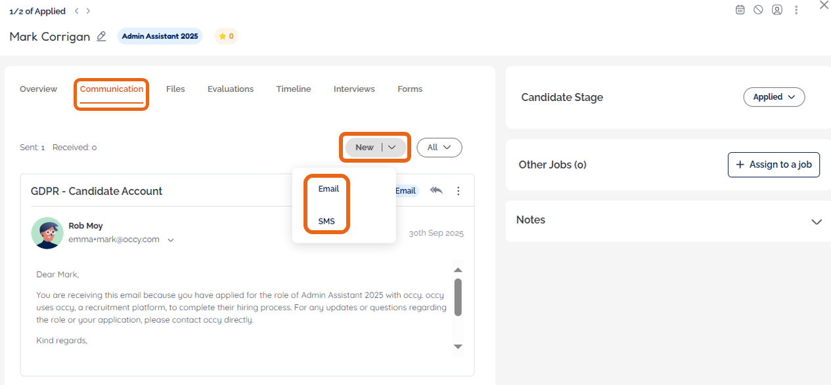
Task: Open the Applied candidate stage dropdown
Action: pos(774,97)
